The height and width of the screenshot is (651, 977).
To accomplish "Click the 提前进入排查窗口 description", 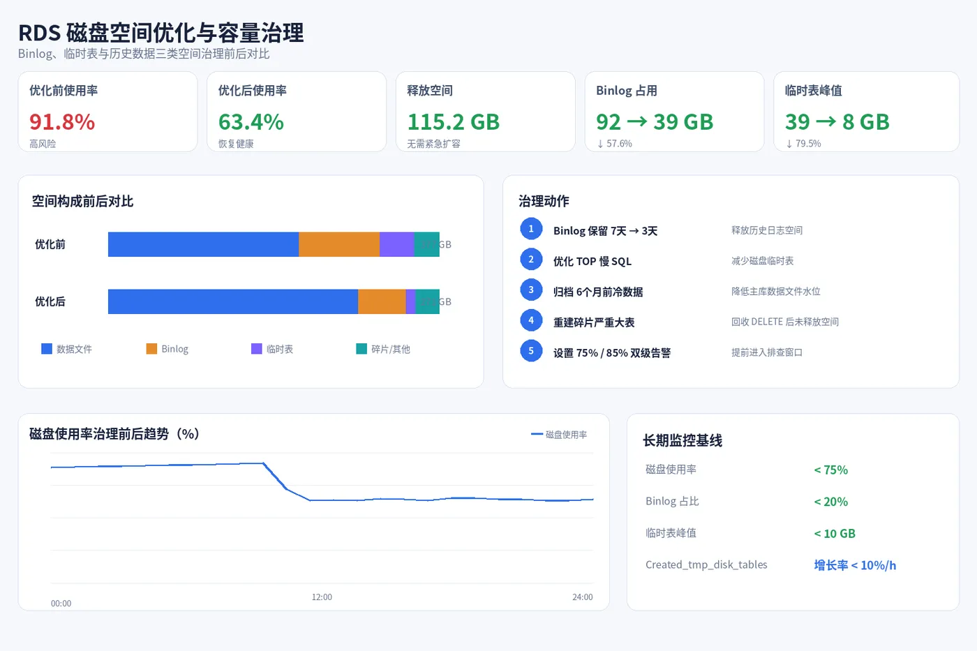I will 767,352.
